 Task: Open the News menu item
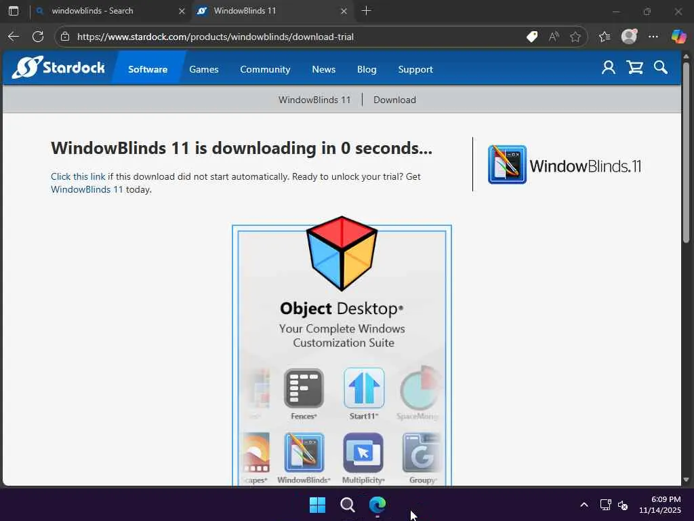(x=323, y=70)
